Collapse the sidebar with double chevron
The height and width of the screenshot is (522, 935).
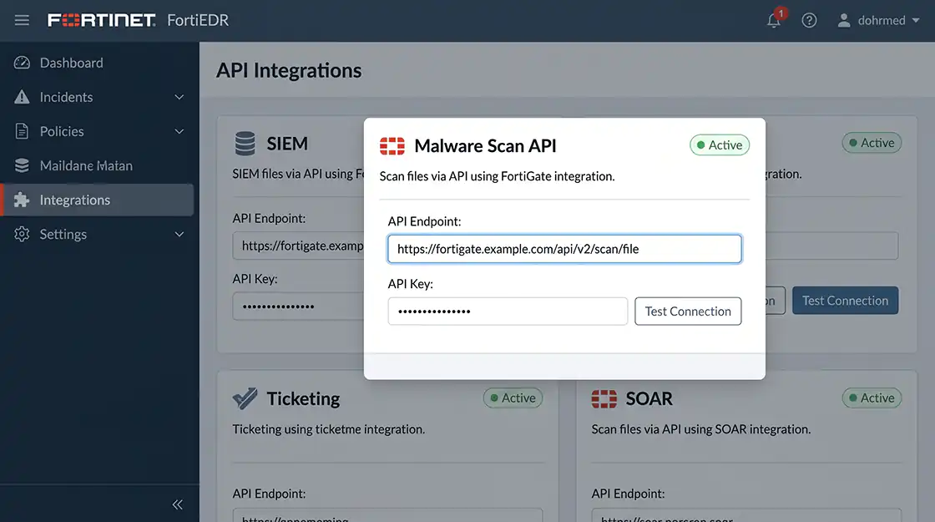tap(177, 504)
